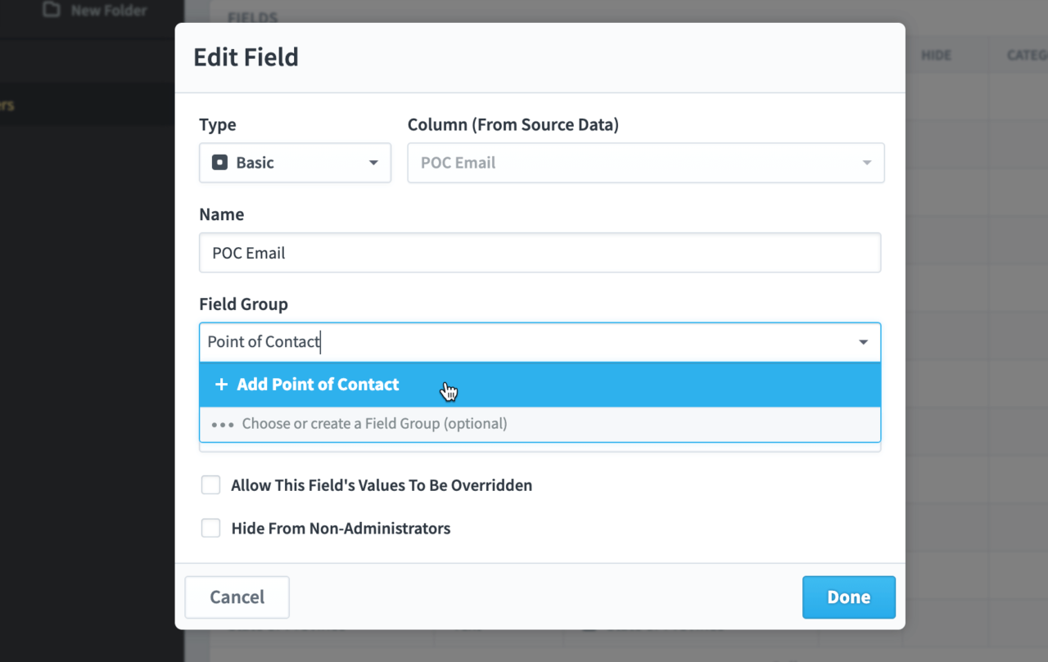Collapse the Field Group dropdown with its chevron

pos(863,342)
